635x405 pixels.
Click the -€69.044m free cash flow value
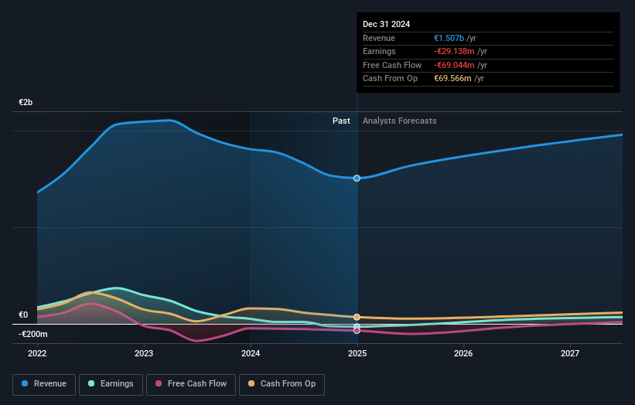[x=454, y=65]
